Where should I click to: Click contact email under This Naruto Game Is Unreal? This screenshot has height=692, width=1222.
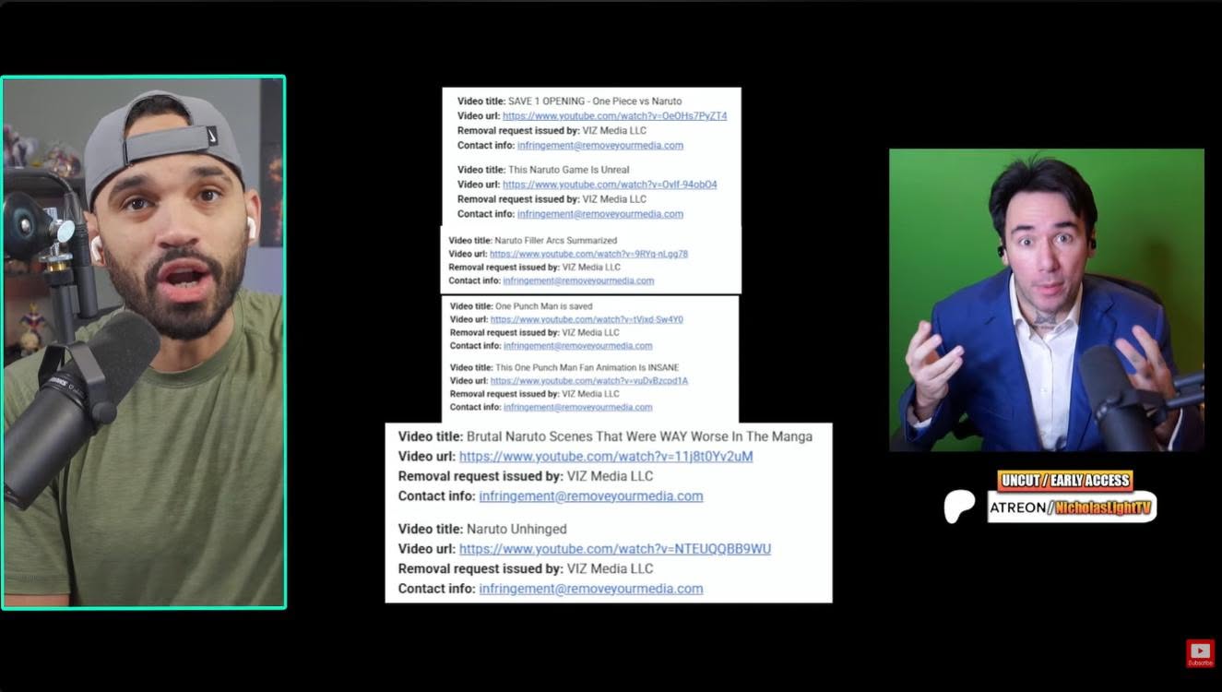(x=600, y=214)
